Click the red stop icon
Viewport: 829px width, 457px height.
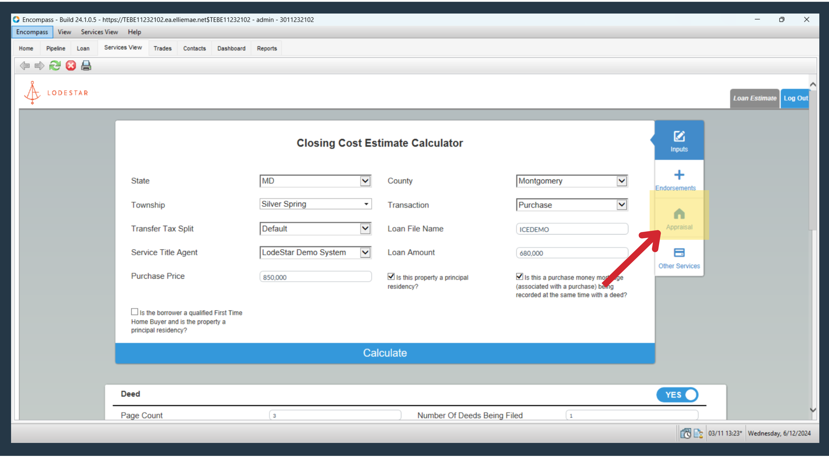[x=71, y=66]
